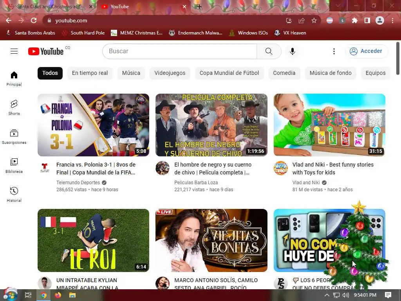Select Copa Mundial de Fútbol chip

tap(229, 73)
